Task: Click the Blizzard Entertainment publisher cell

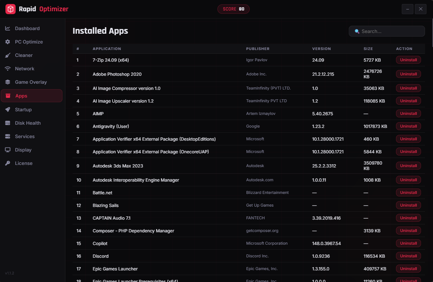Action: pyautogui.click(x=267, y=192)
